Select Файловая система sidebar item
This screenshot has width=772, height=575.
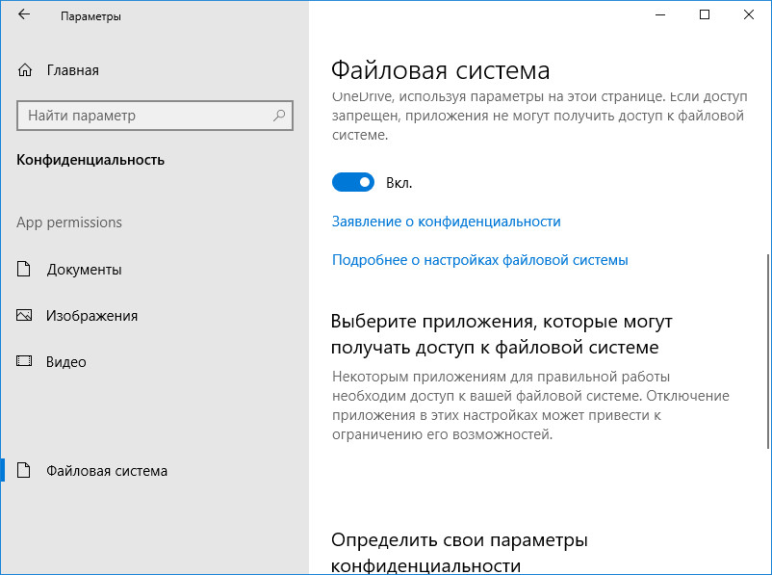tap(155, 471)
